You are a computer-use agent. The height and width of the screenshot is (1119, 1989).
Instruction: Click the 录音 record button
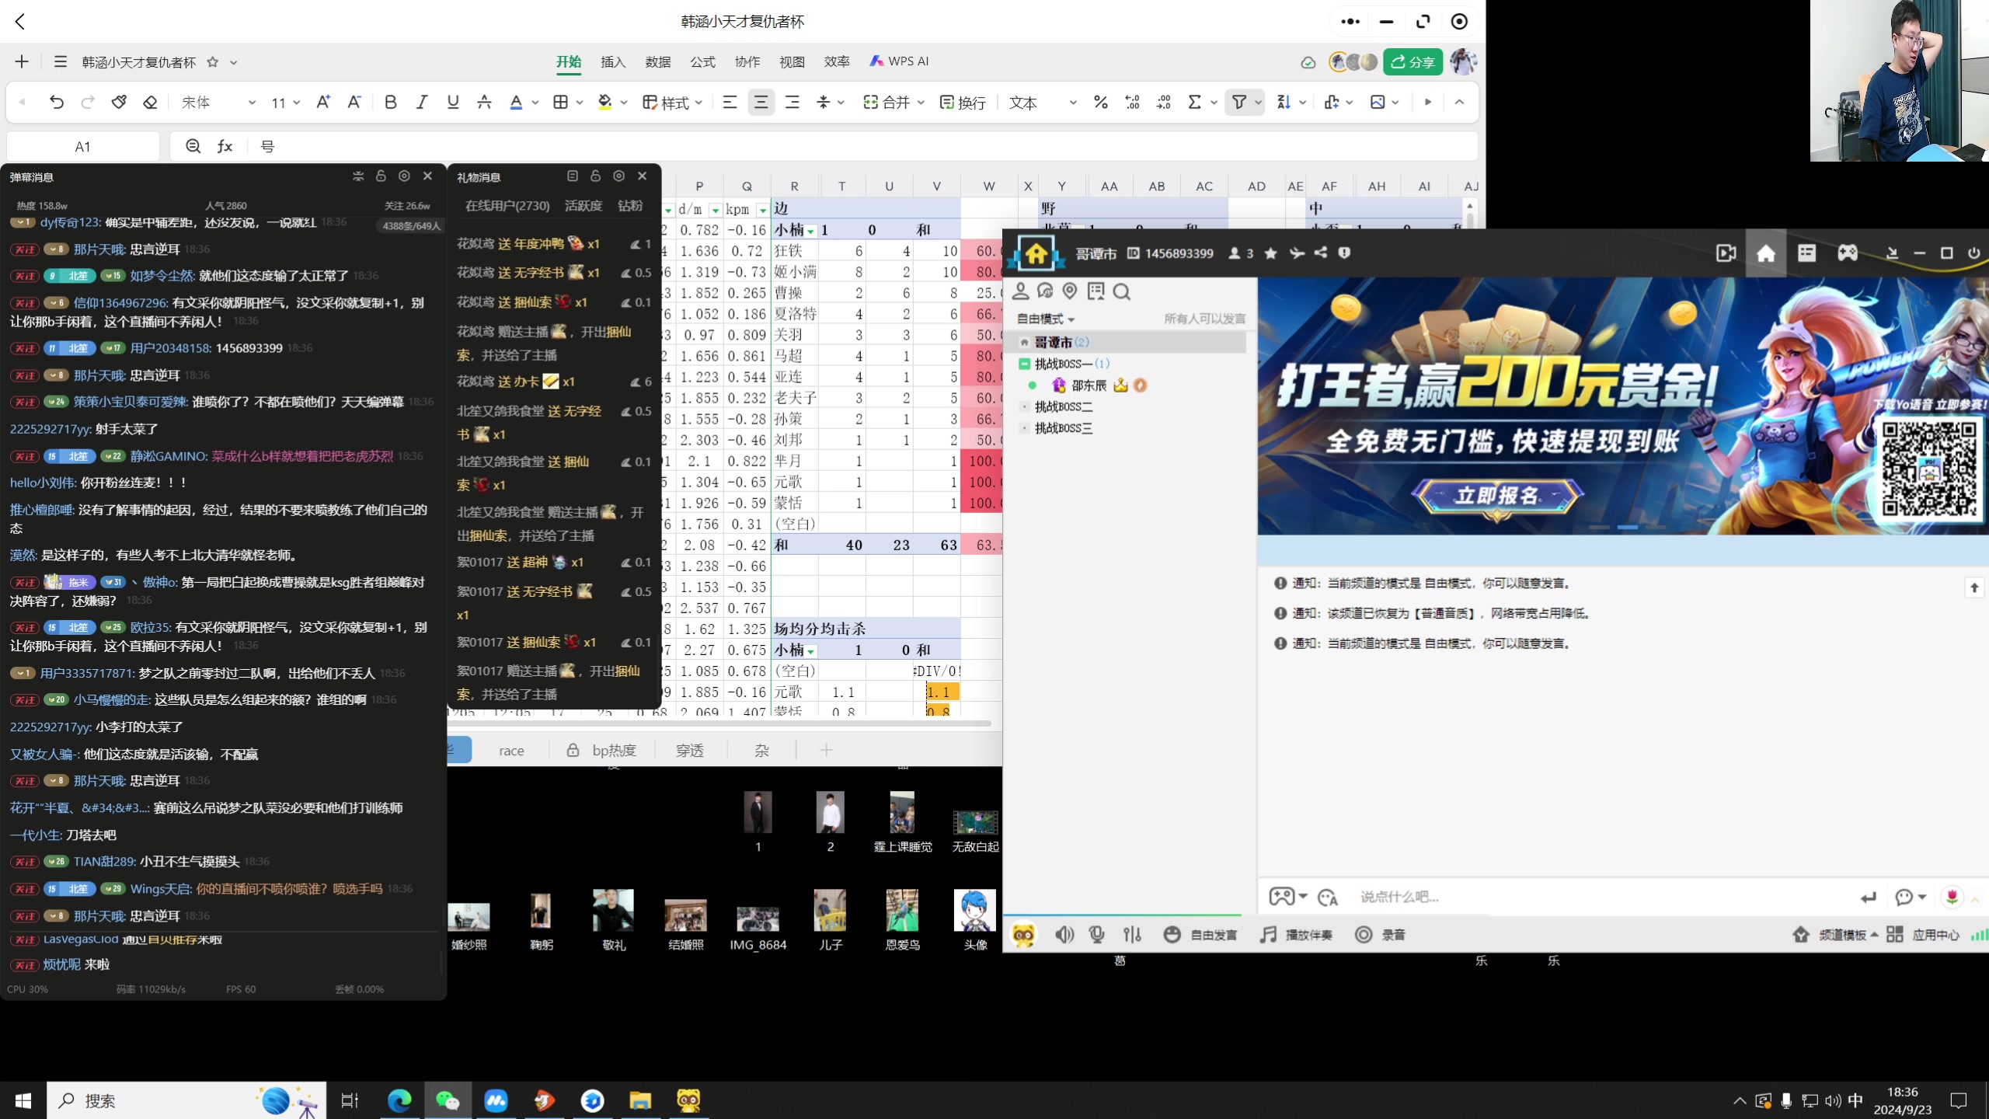[1381, 935]
